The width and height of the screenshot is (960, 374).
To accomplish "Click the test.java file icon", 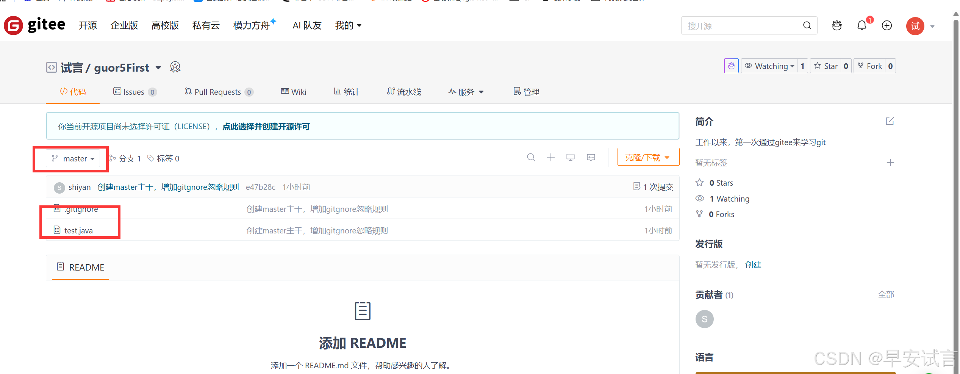I will [57, 230].
